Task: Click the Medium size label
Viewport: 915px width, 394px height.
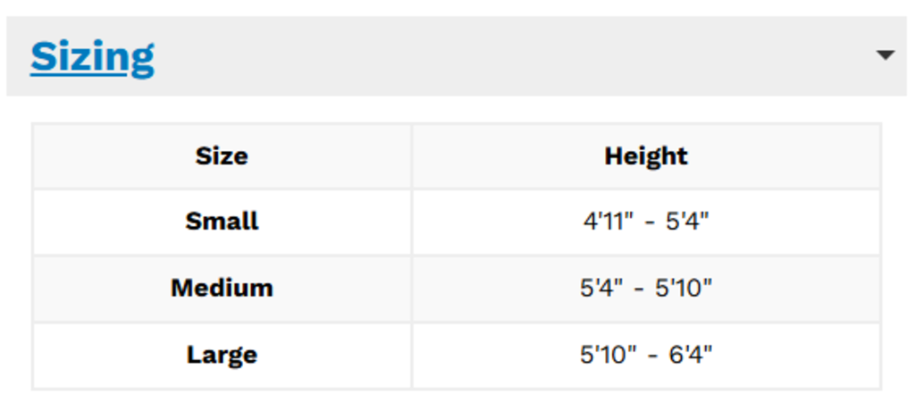Action: (222, 288)
